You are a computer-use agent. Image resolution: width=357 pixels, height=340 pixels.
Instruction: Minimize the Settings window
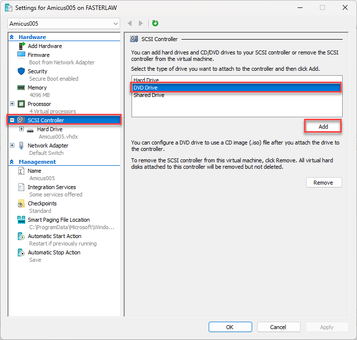click(x=300, y=7)
